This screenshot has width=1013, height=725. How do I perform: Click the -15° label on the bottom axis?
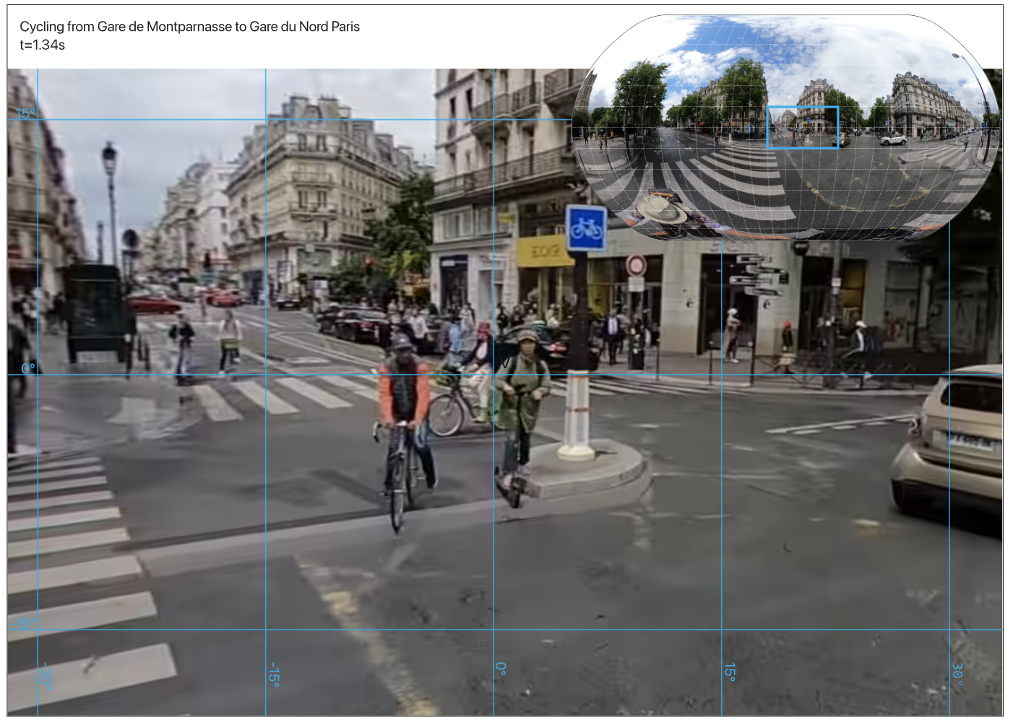pos(275,674)
